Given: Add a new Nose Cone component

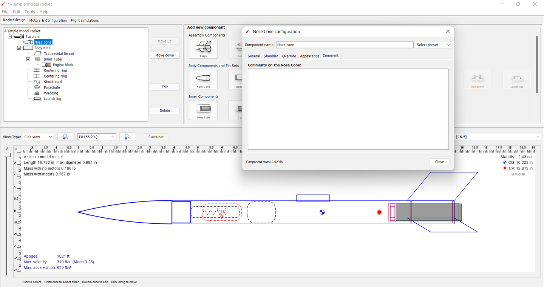Looking at the screenshot, I should pyautogui.click(x=203, y=79).
